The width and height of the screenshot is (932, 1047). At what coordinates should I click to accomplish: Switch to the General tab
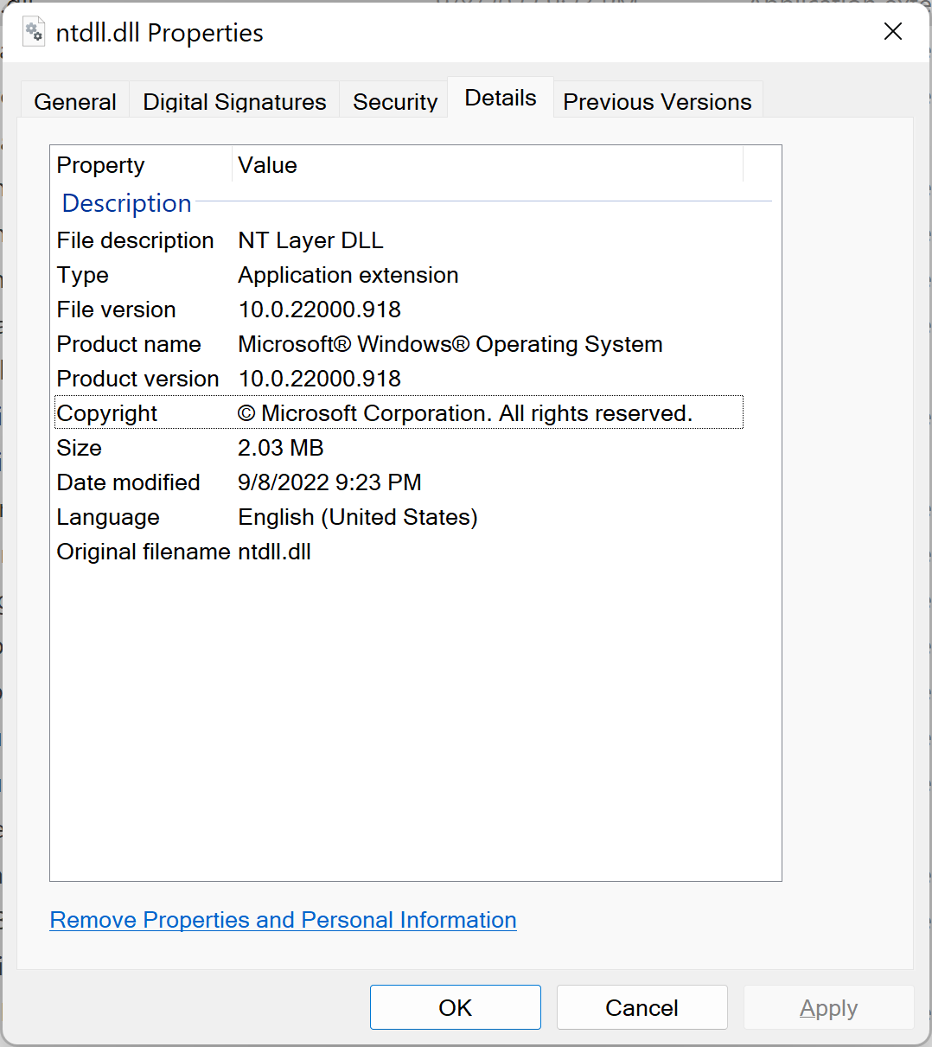point(75,101)
